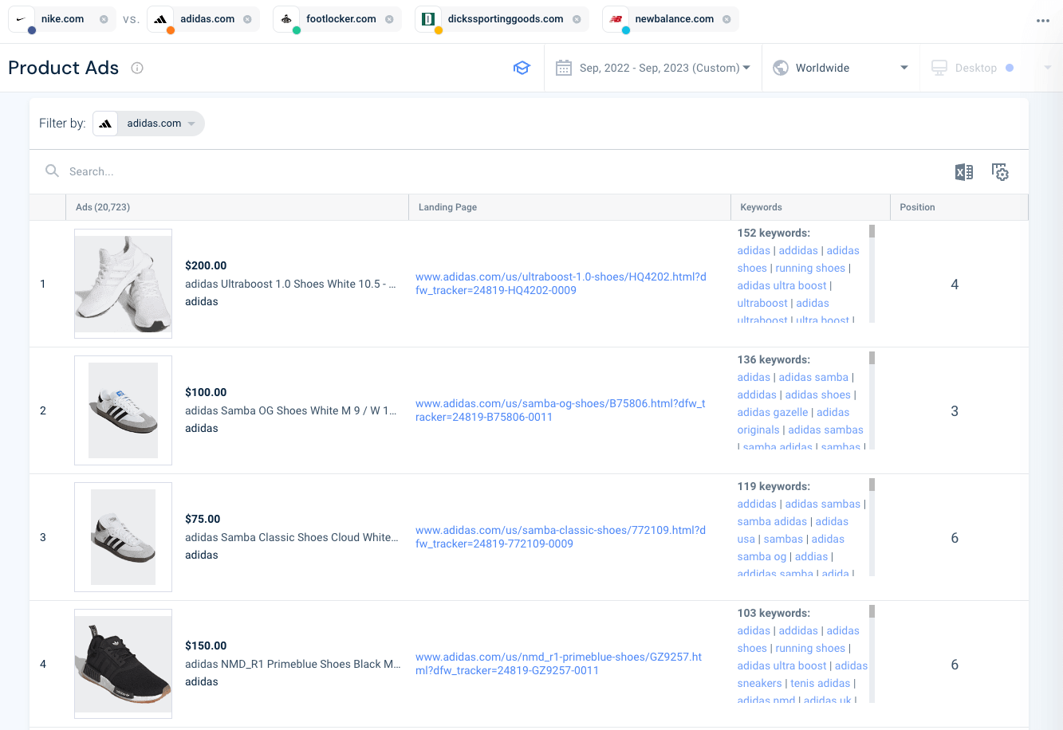
Task: Click the search magnifier icon
Action: 51,171
